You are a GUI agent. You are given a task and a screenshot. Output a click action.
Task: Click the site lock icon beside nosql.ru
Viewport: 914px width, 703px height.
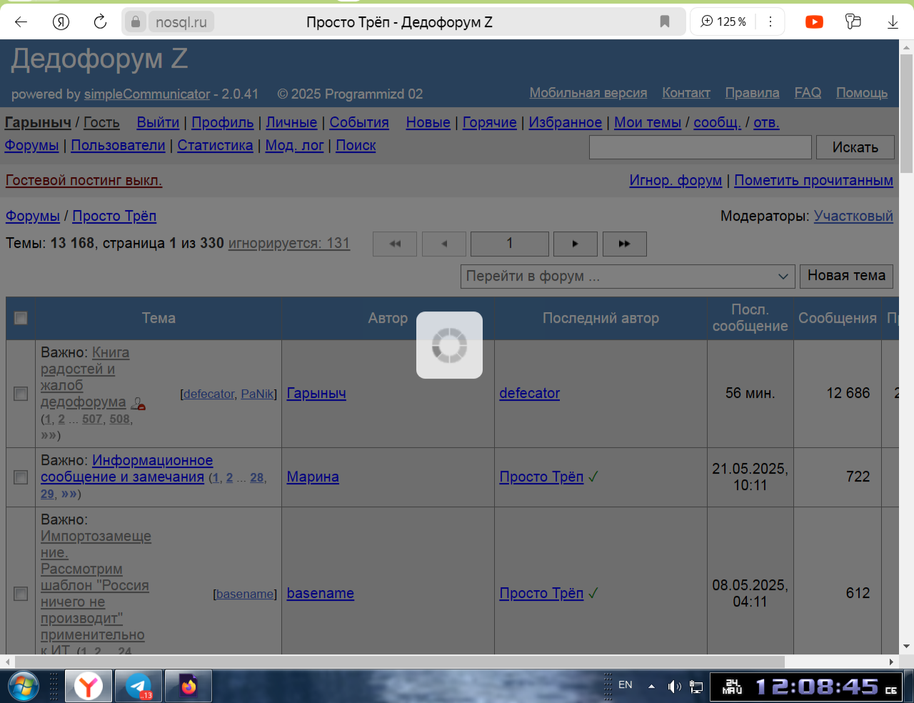point(135,22)
